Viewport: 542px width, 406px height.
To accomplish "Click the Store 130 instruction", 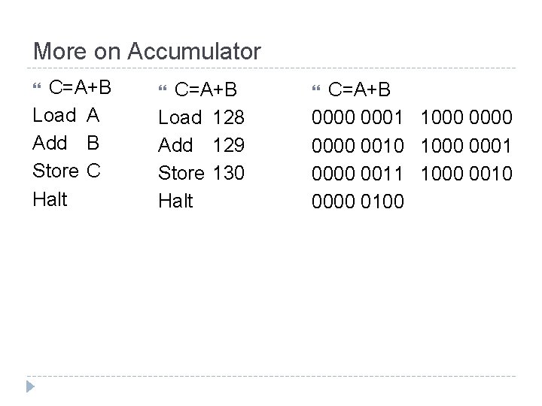I will point(202,173).
